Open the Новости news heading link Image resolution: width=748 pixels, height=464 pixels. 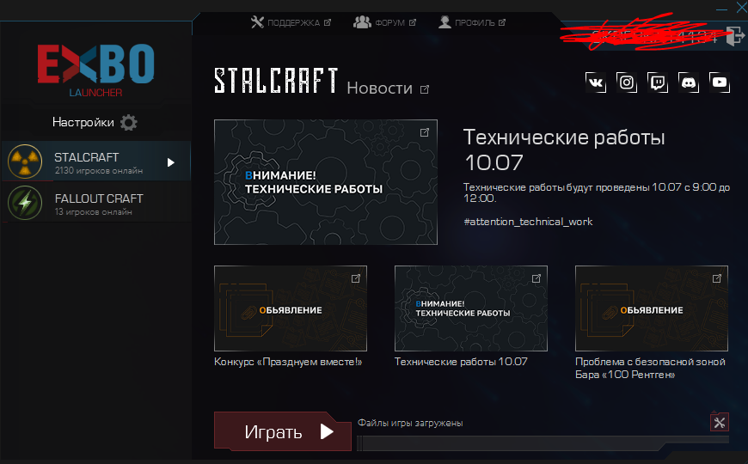click(x=379, y=89)
